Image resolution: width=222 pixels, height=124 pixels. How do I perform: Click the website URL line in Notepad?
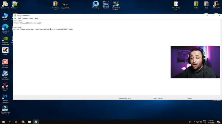tap(27, 23)
